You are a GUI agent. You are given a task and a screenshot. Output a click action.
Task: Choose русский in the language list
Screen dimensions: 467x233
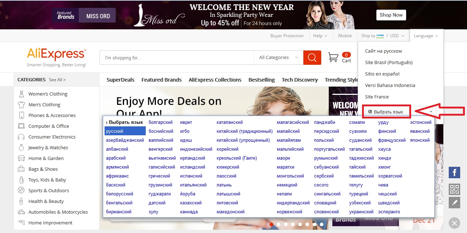pos(125,131)
